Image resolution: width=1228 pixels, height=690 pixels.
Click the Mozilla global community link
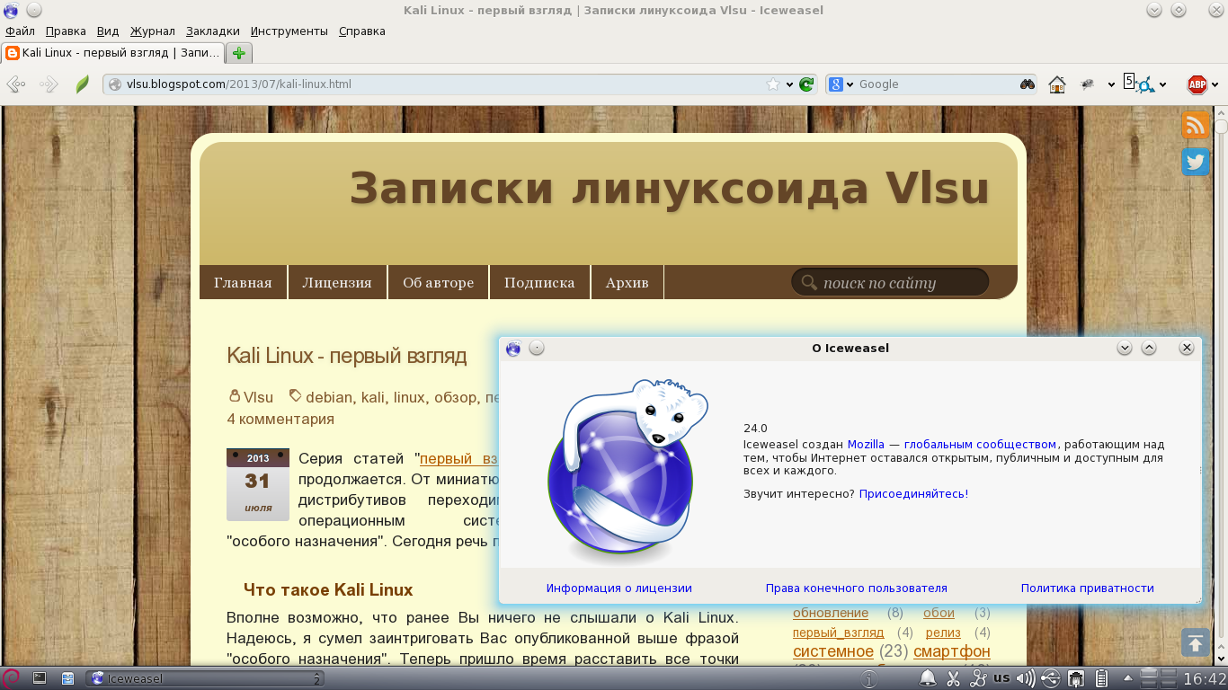951,444
